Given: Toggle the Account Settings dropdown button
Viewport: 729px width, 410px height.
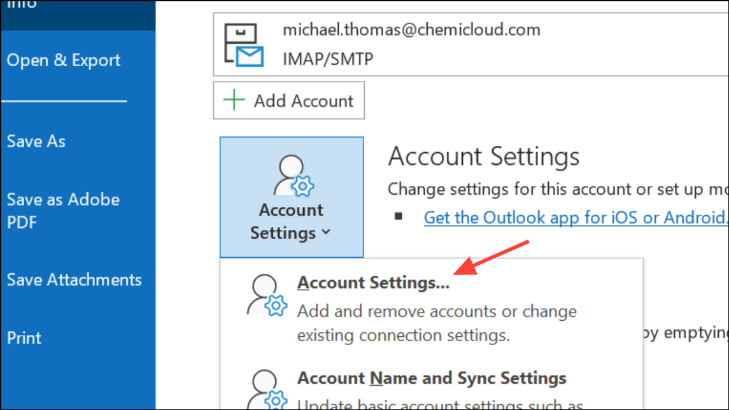Looking at the screenshot, I should click(292, 197).
